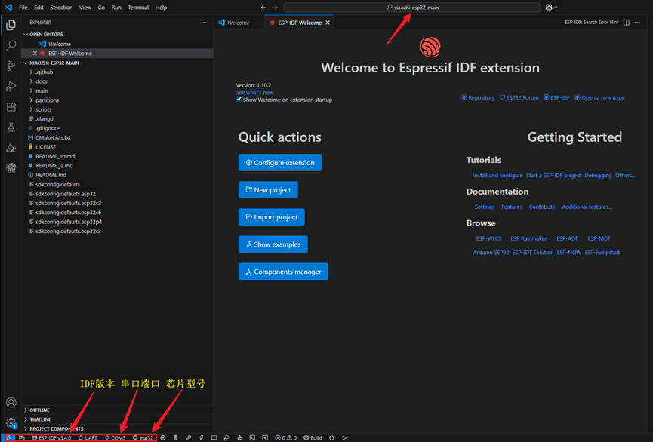
Task: Click ESP-IDF v5.4.0 version in status bar
Action: (51, 437)
